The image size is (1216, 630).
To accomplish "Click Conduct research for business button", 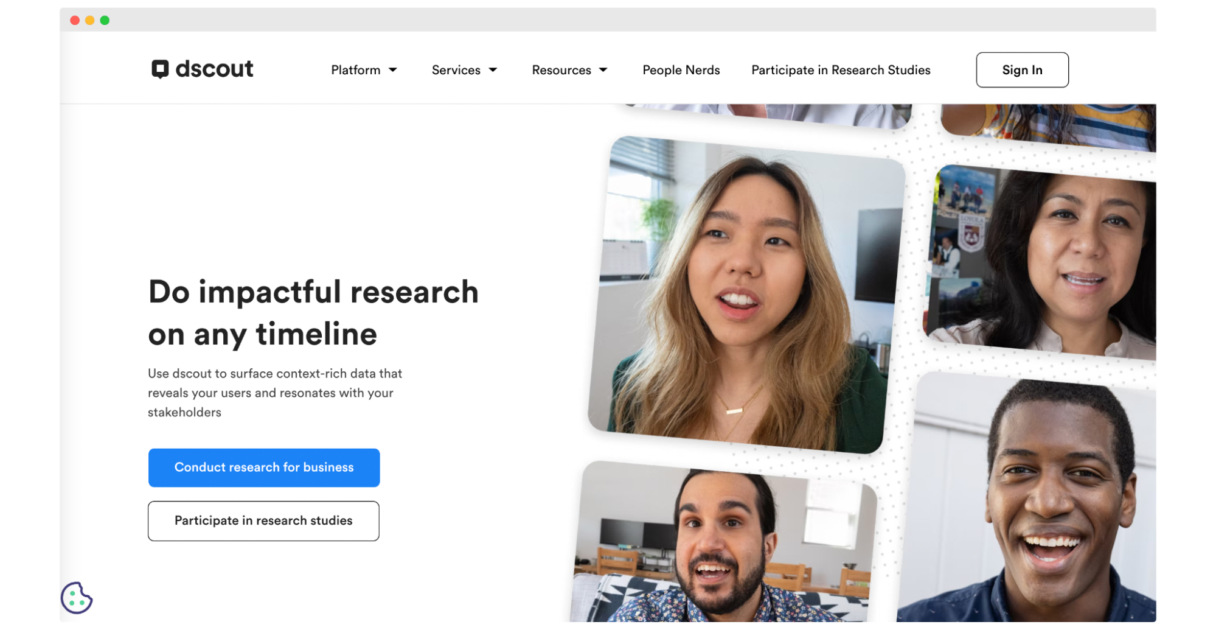I will tap(264, 467).
